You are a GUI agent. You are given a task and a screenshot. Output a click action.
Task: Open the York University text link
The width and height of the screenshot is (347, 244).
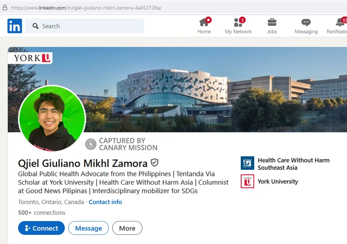278,182
